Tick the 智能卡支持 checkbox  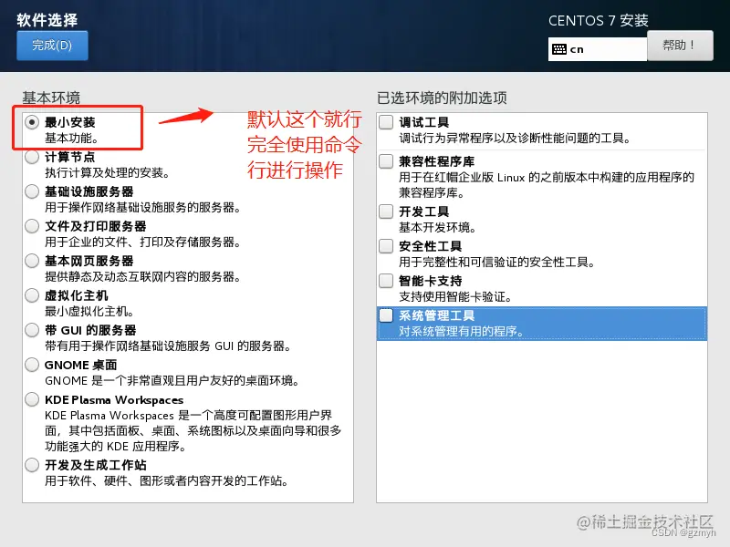(x=386, y=281)
